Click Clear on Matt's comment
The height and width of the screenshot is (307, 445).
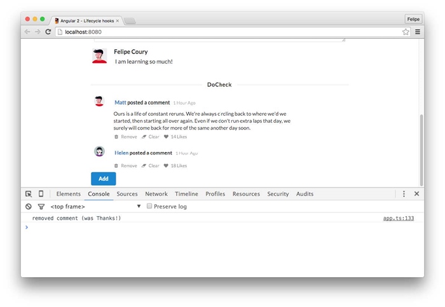(151, 137)
